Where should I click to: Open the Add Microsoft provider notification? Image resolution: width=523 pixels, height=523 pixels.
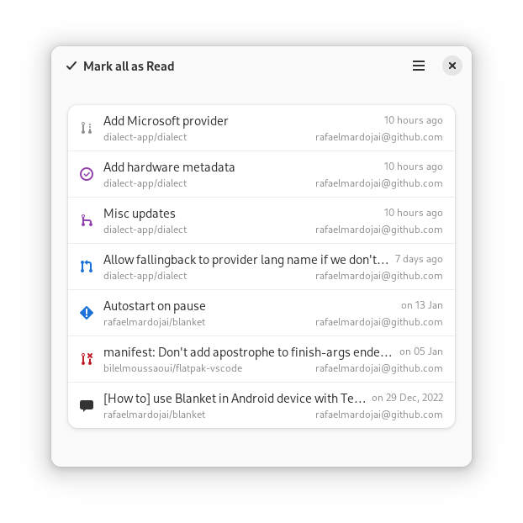click(261, 129)
